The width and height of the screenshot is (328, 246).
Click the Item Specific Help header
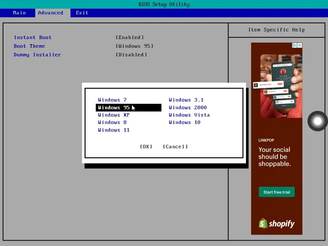point(276,30)
